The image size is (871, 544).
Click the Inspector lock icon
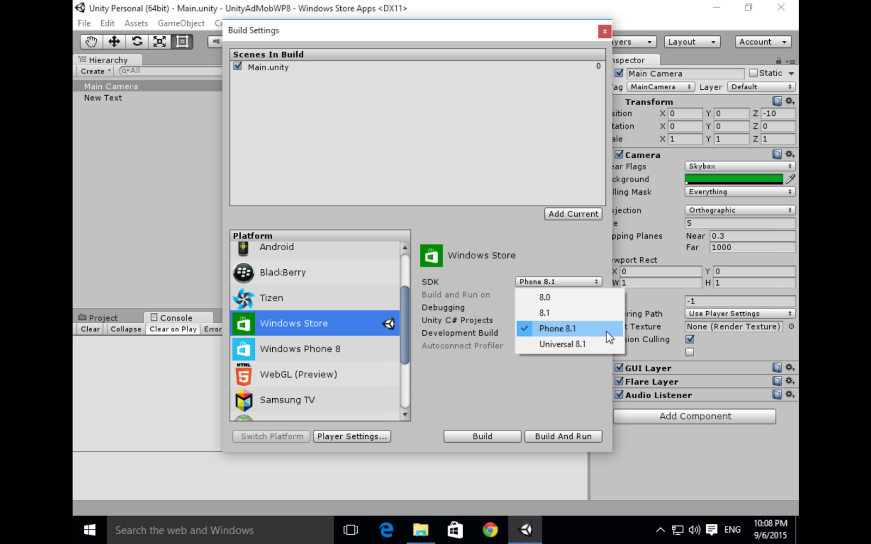click(778, 61)
